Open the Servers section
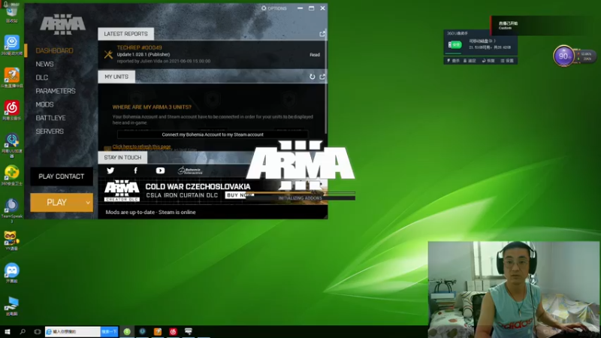601x338 pixels. [x=50, y=131]
